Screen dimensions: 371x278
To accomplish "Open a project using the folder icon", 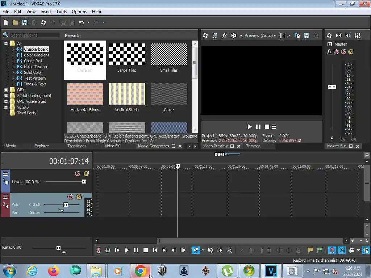I will (15, 22).
